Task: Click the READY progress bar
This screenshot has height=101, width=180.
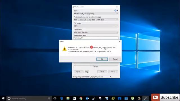Action: [x=96, y=67]
